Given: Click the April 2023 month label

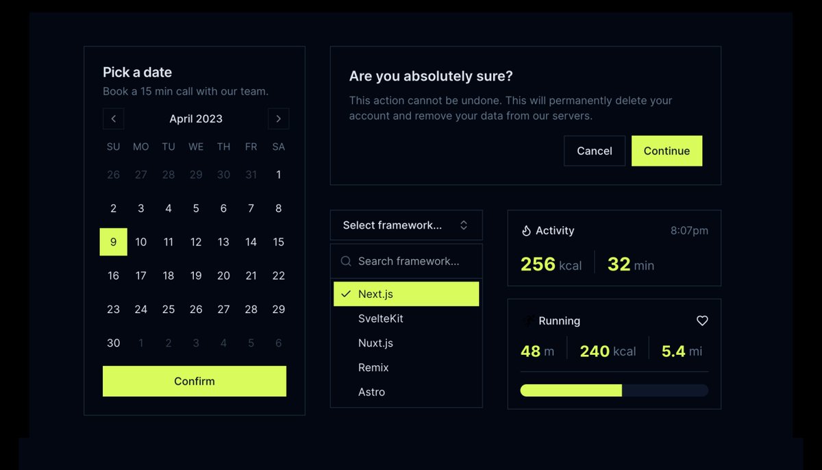Looking at the screenshot, I should [196, 119].
